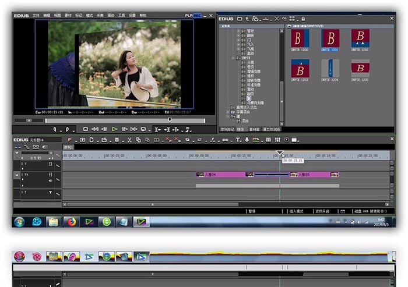The image size is (408, 287).
Task: Open the dropdown arrow beside Set In icon
Action: (x=61, y=130)
